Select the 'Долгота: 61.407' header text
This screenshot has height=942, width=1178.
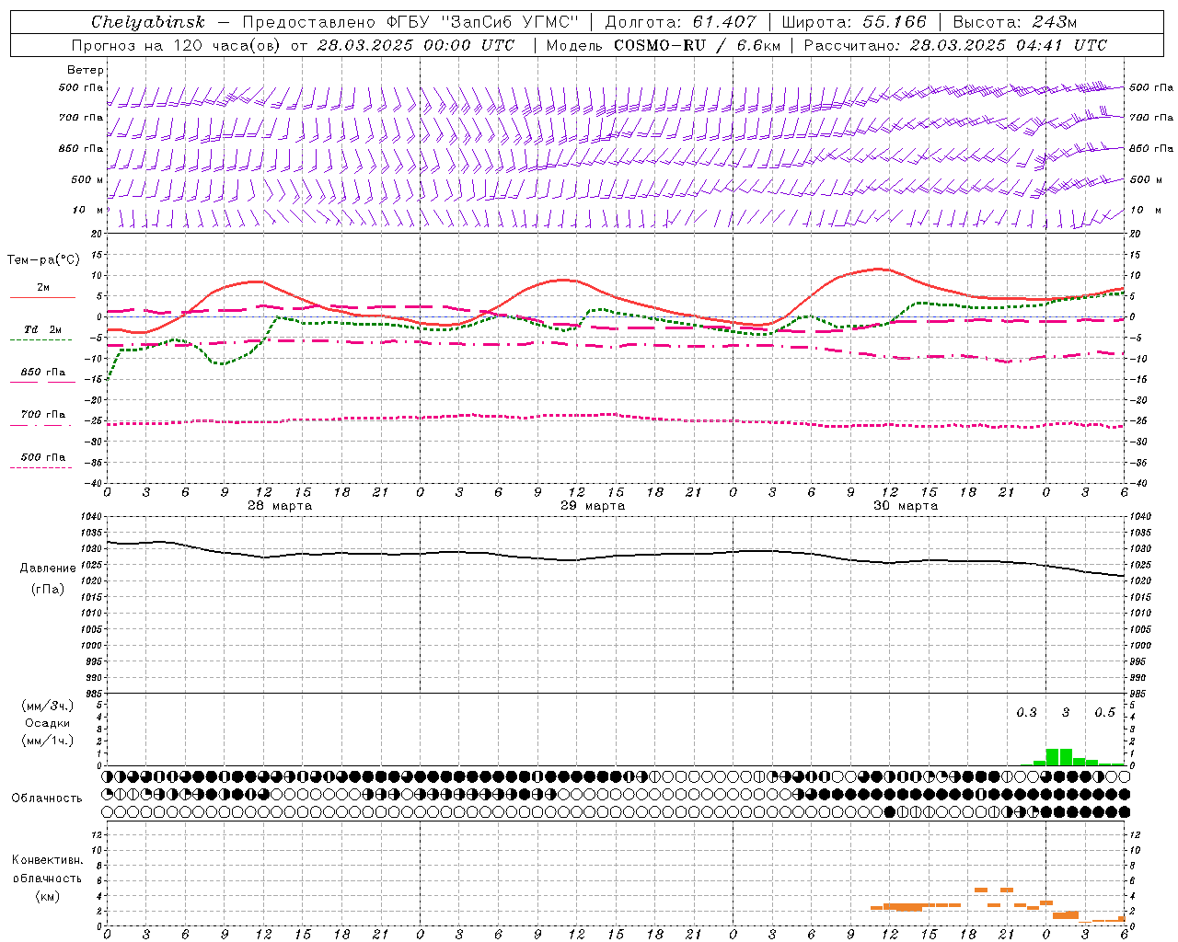pos(680,22)
